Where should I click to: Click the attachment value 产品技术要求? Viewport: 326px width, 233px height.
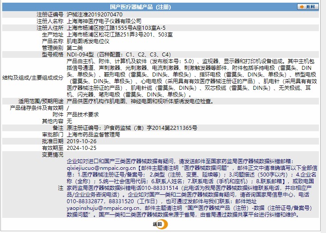click(83, 115)
